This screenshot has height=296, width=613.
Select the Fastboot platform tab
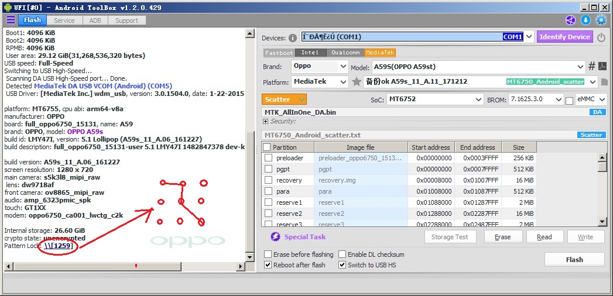(x=279, y=53)
